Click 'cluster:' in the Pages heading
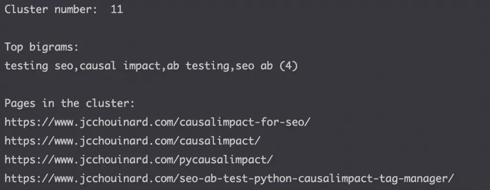Image resolution: width=490 pixels, height=190 pixels. coord(111,103)
